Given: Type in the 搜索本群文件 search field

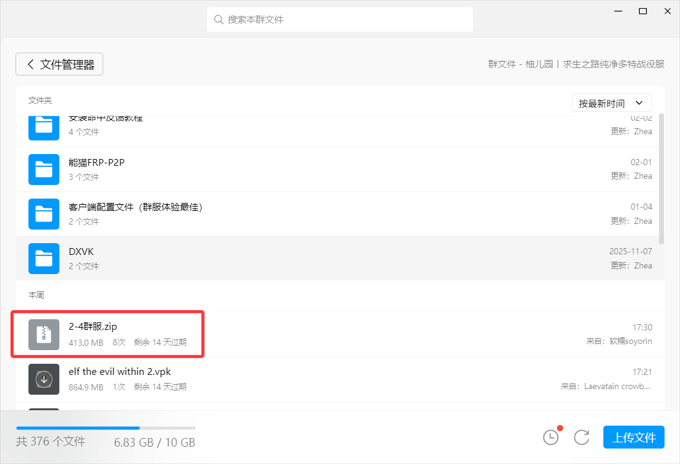Looking at the screenshot, I should 346,20.
